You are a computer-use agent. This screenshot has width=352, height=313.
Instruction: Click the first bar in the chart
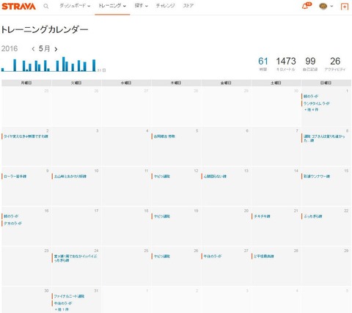[x=3, y=70]
